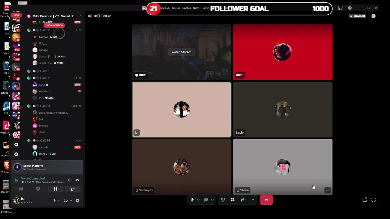Watch the LIVE stream of I anX
The image size is (390, 219).
click(77, 85)
